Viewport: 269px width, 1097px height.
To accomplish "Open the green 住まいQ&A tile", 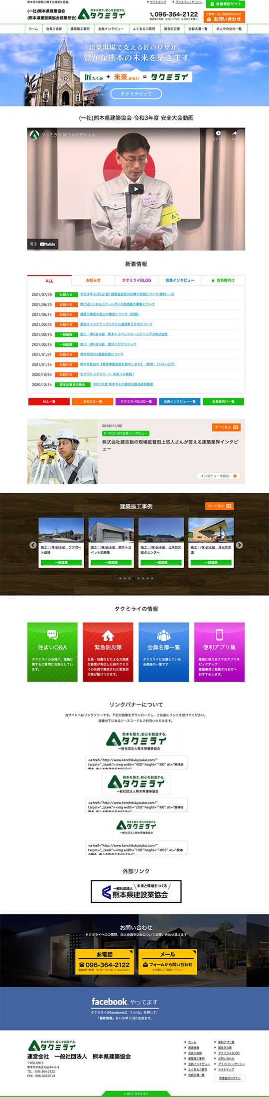I will click(x=52, y=652).
